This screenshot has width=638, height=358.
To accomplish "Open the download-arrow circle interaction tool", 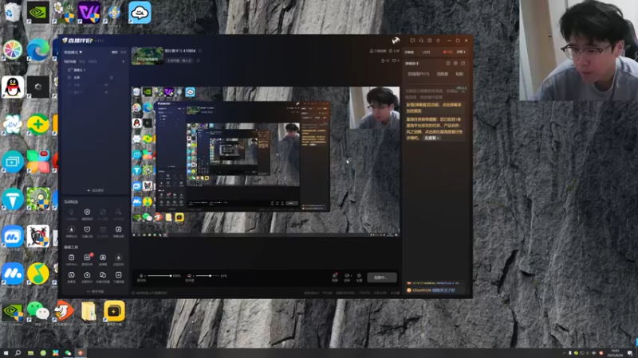I will (71, 229).
